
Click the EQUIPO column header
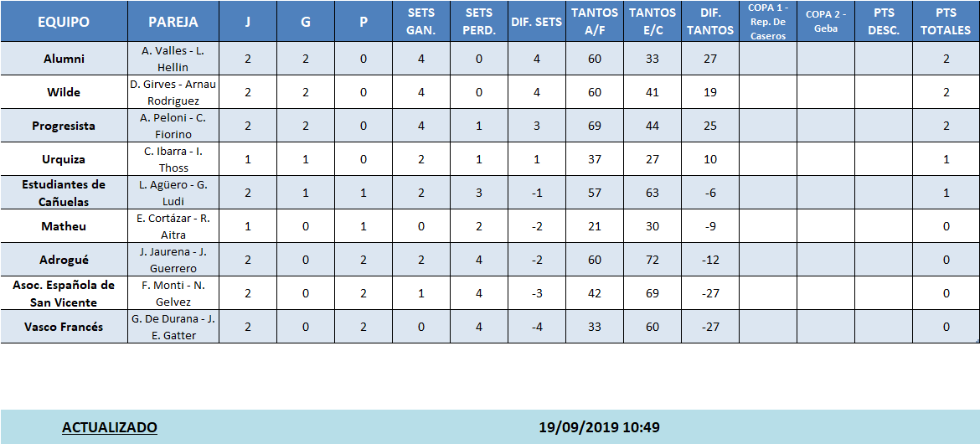[x=64, y=22]
